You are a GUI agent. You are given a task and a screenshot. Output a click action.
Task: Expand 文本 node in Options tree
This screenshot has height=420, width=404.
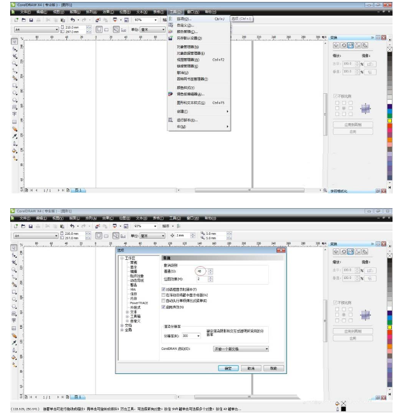click(127, 312)
